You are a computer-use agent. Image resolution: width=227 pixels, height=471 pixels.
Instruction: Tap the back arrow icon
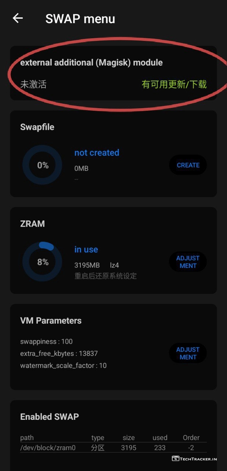click(x=18, y=18)
